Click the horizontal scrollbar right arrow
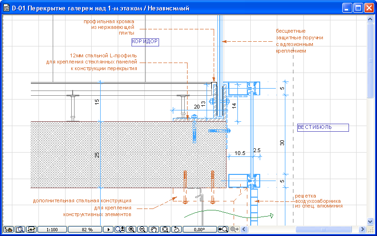Screen dimensions: 377x236 tap(362, 229)
